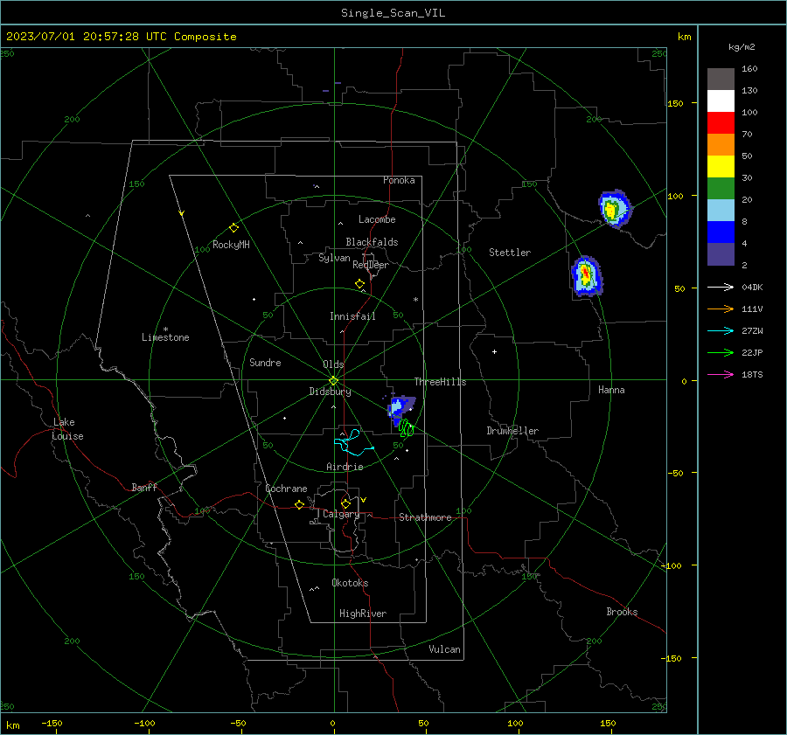Click the Calgary city label

point(341,514)
